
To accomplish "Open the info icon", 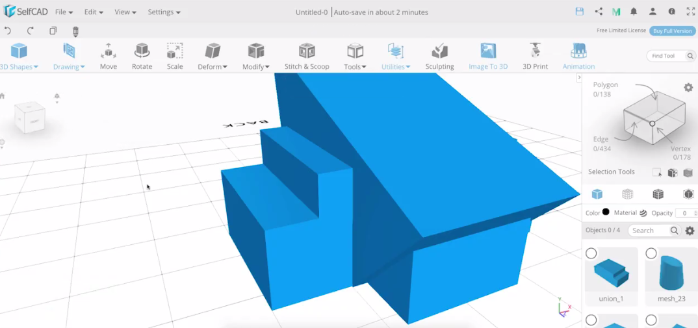I will click(x=672, y=12).
